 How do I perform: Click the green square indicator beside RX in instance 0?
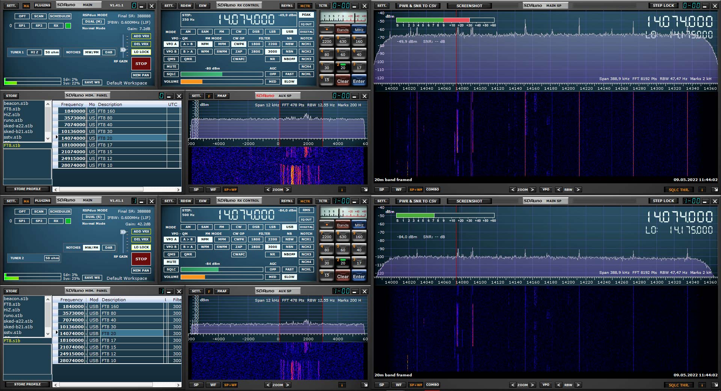point(68,26)
